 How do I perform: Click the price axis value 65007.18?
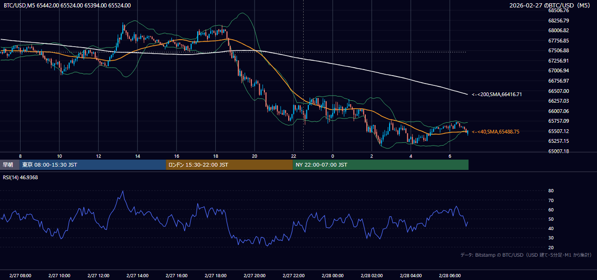tap(559, 151)
